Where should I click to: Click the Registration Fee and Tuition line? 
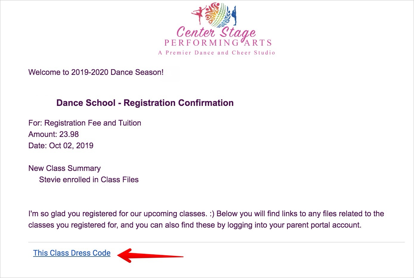85,123
